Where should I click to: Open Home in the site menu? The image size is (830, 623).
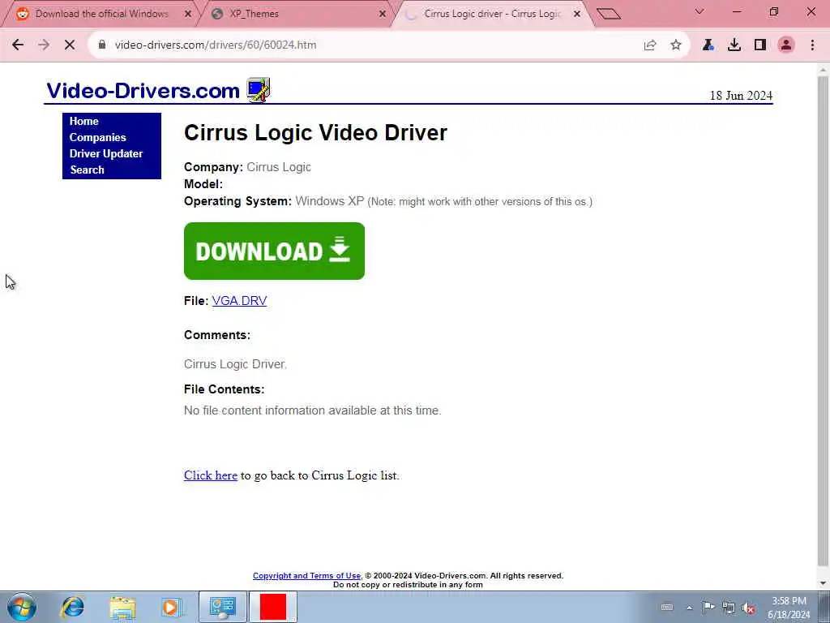tap(83, 122)
